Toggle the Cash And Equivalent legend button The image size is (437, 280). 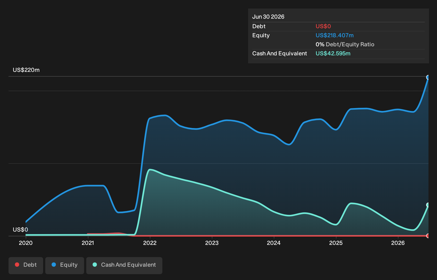tap(124, 265)
